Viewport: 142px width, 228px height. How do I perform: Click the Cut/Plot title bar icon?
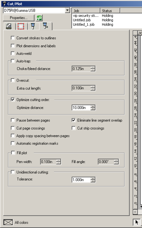(4, 3)
